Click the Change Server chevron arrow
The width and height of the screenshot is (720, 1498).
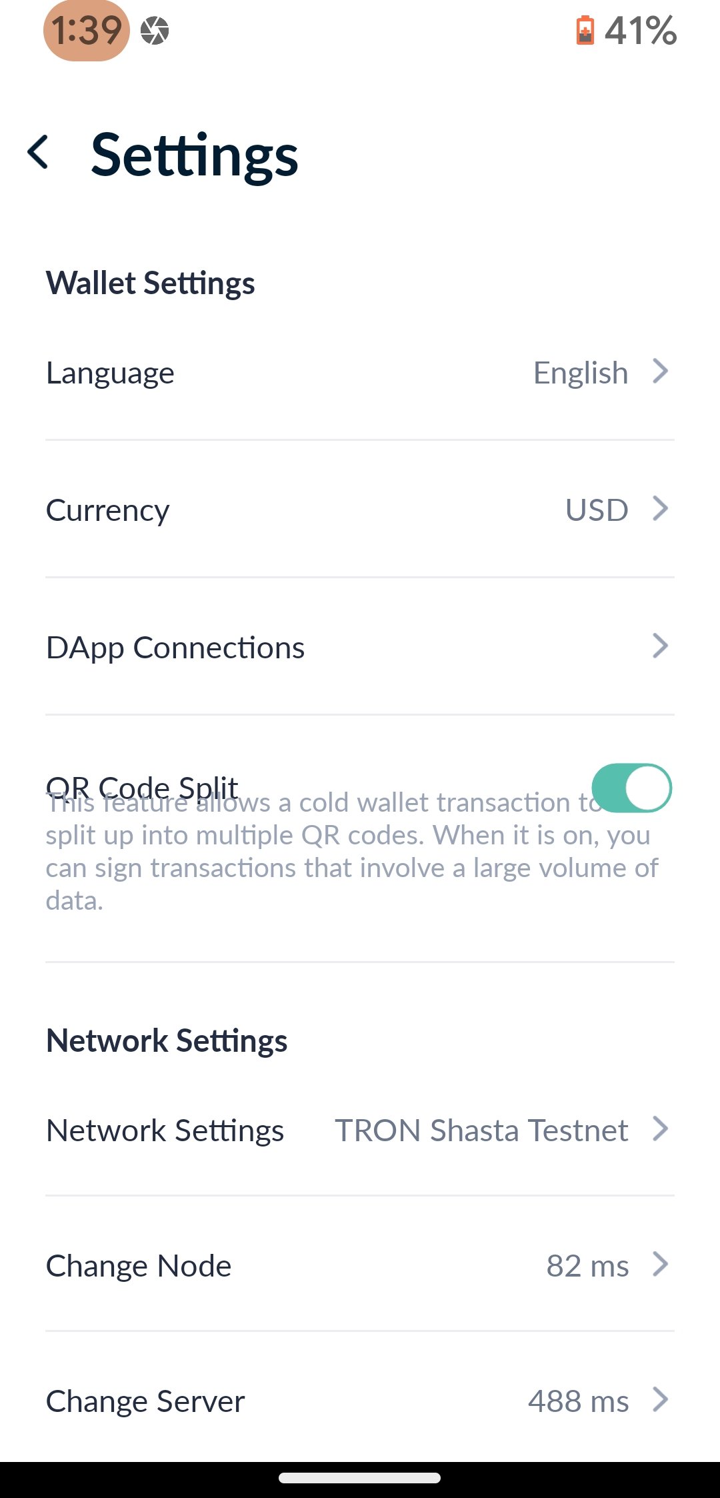pos(660,1400)
